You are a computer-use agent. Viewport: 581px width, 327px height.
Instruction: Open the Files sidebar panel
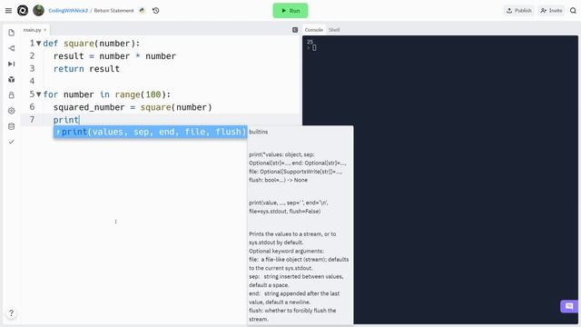[x=12, y=33]
